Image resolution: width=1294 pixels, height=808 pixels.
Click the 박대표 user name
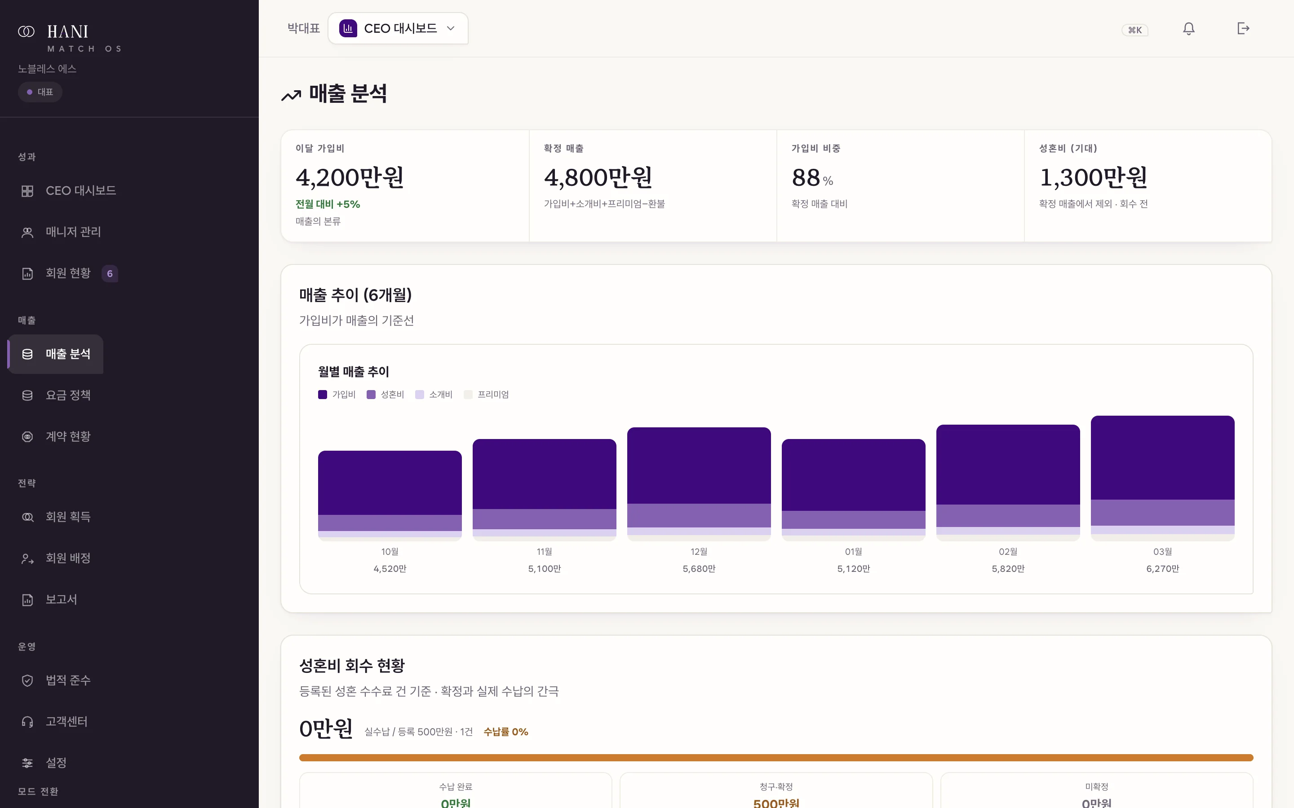coord(304,28)
